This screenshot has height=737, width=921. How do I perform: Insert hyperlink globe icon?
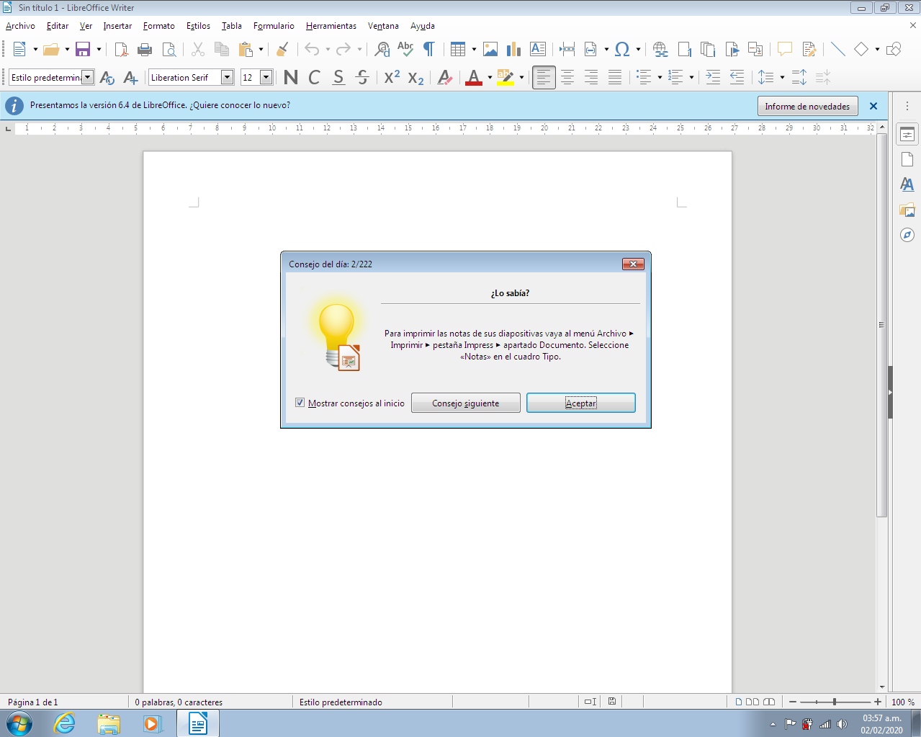click(660, 49)
